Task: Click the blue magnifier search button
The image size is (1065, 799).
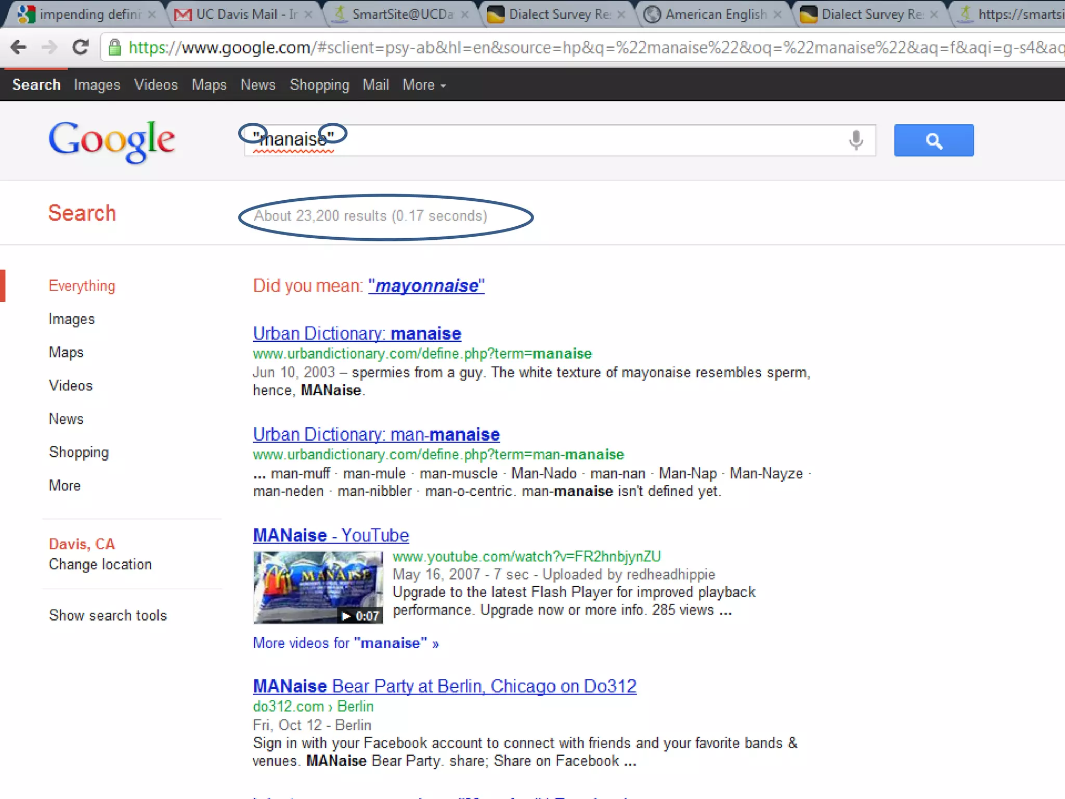Action: (933, 140)
